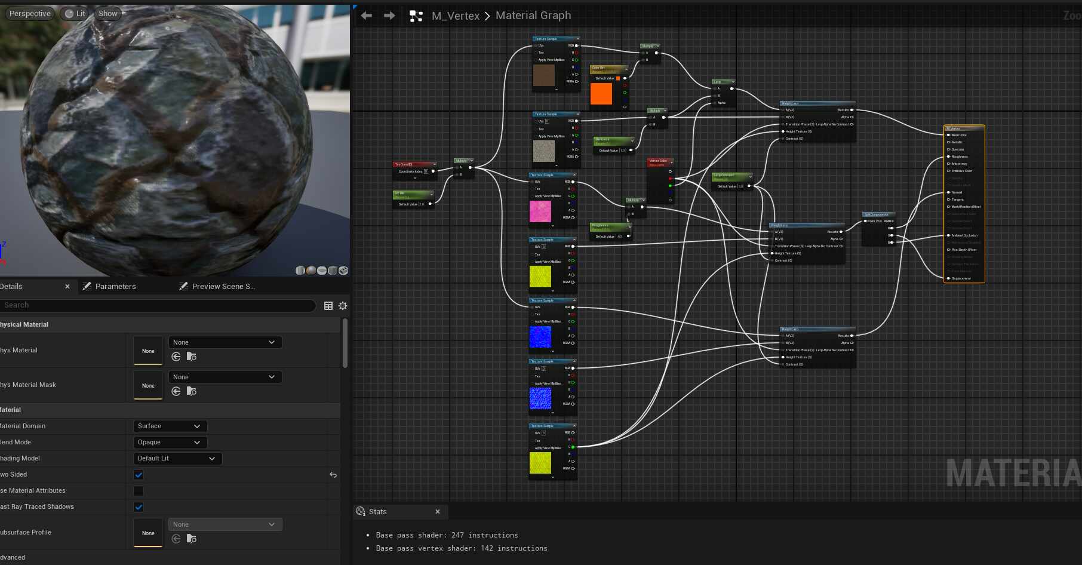Click the orange color swatch on the Color Set node

click(x=601, y=93)
